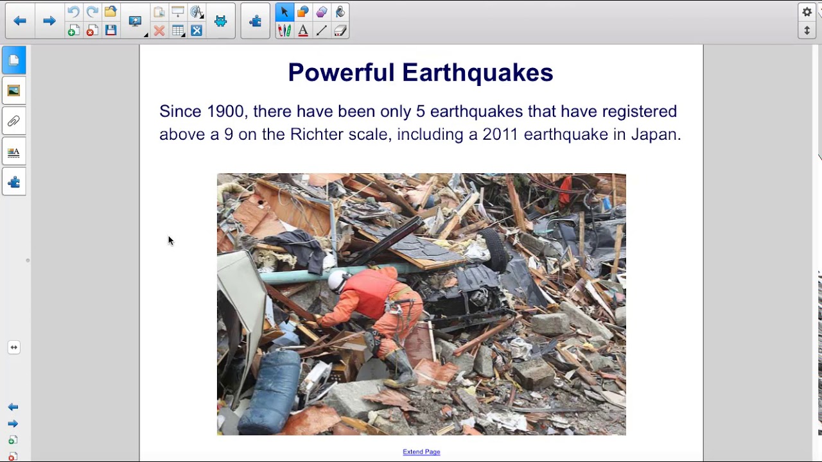Paste from clipboard
The image size is (822, 462).
159,12
